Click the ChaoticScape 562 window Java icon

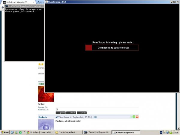click(x=46, y=2)
